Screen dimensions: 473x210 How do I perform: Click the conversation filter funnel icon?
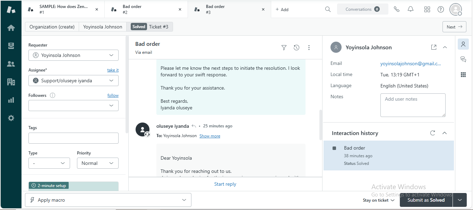pos(284,48)
